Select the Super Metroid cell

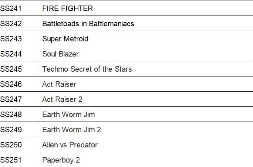[65, 39]
